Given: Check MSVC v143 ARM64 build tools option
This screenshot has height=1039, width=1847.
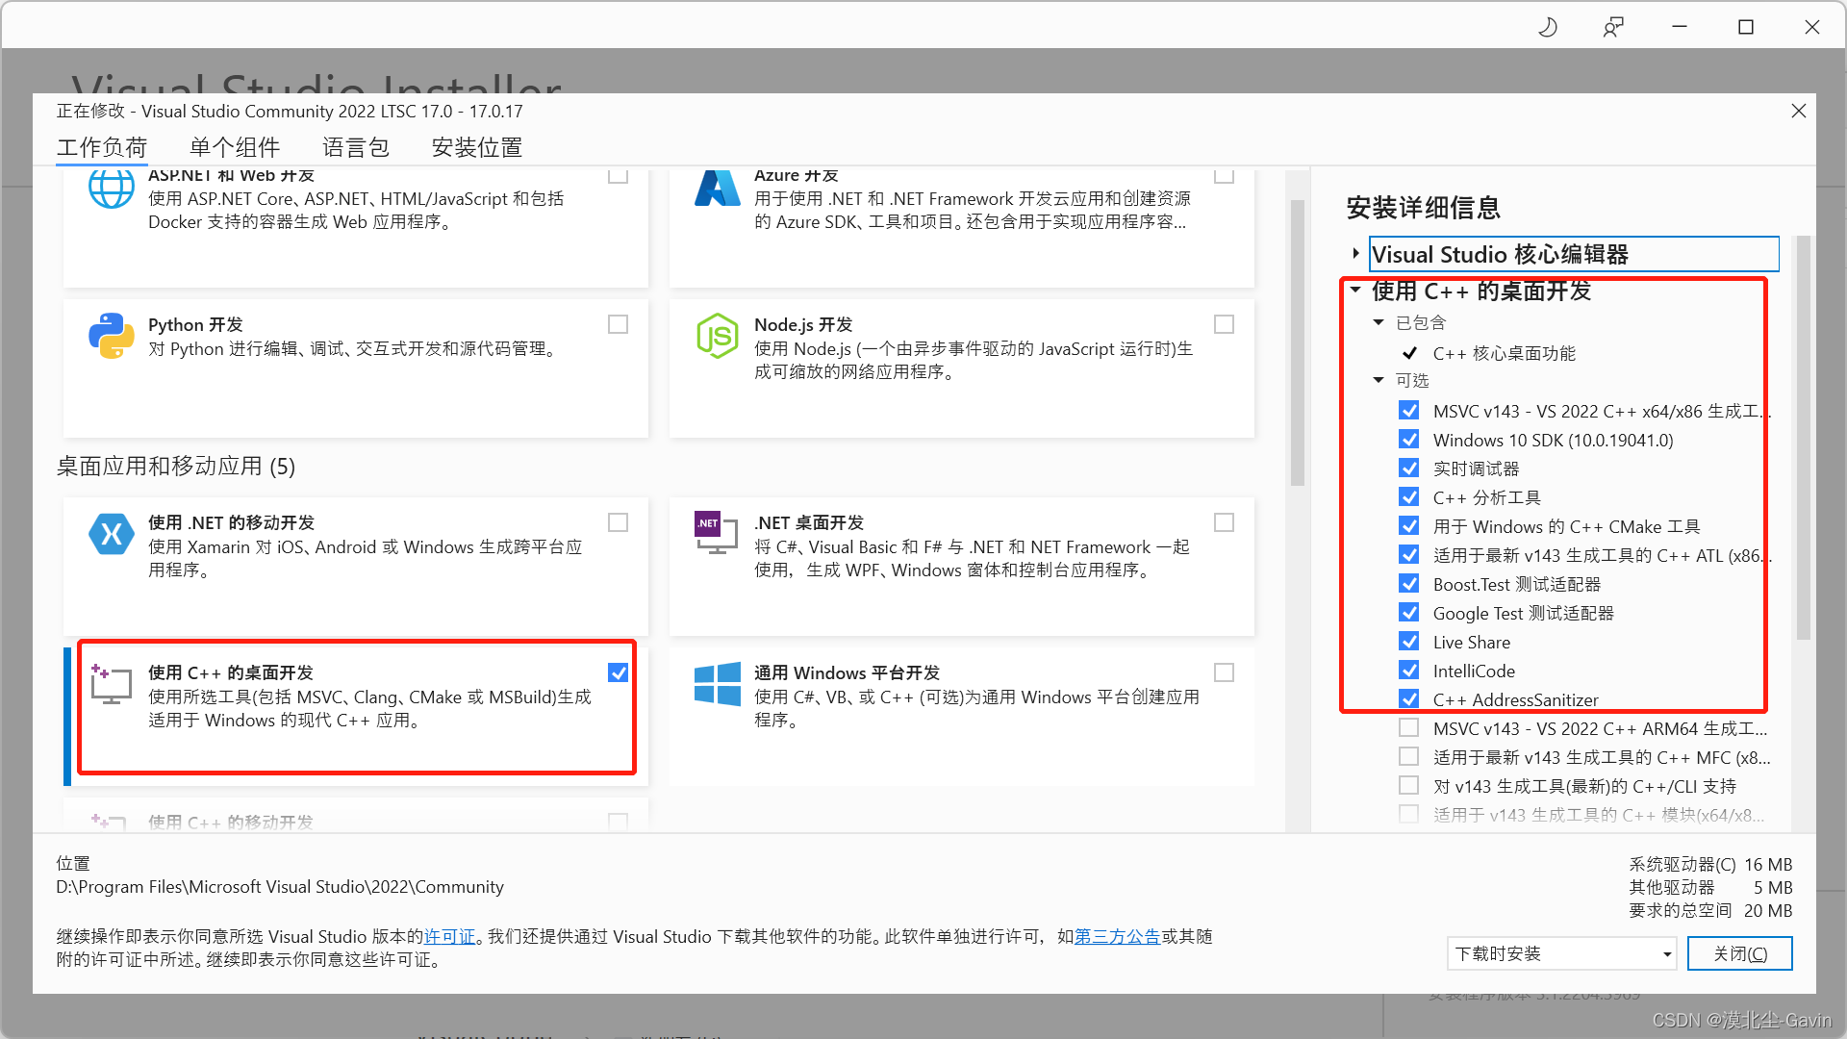Looking at the screenshot, I should coord(1409,728).
